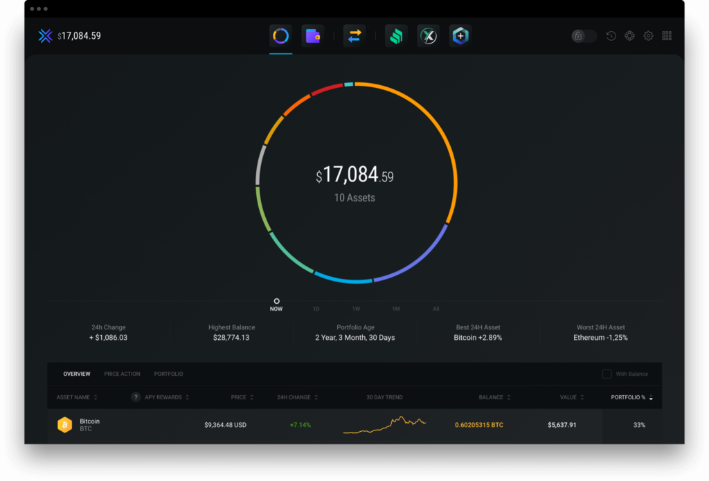
Task: Click the APY Rewards question mark icon
Action: [x=136, y=397]
